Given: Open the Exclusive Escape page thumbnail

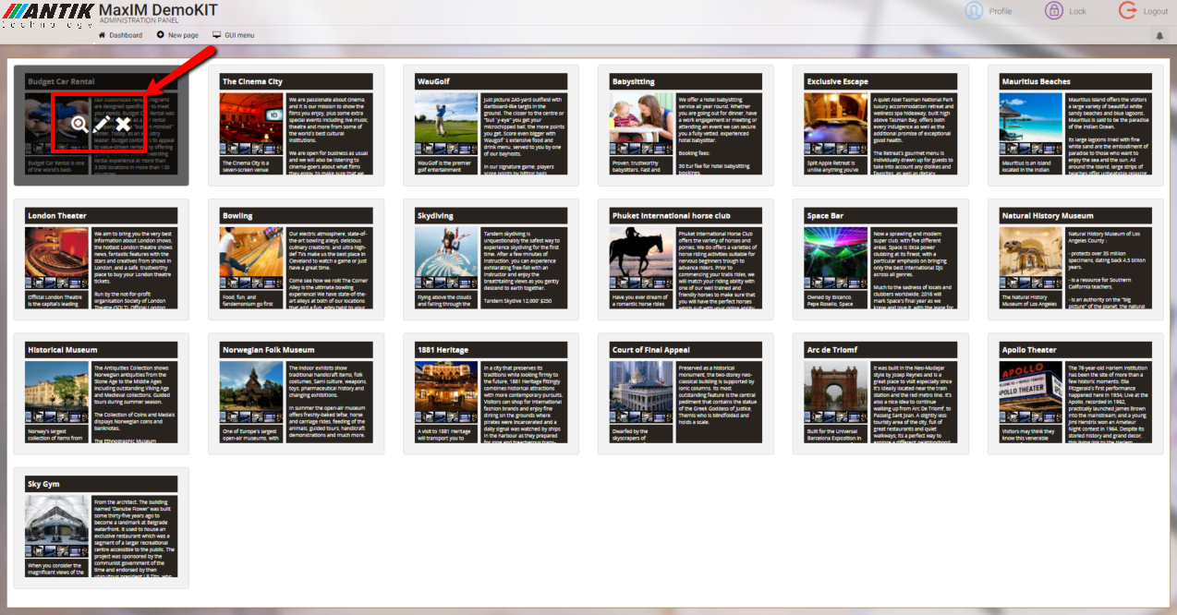Looking at the screenshot, I should 880,125.
